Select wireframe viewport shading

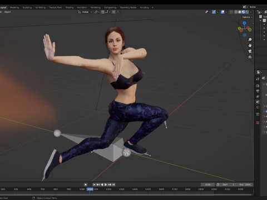[x=236, y=12]
